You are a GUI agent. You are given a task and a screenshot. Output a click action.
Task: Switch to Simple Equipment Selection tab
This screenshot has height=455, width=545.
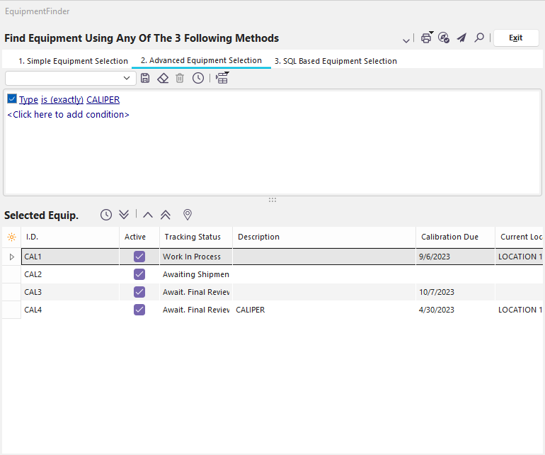point(73,61)
